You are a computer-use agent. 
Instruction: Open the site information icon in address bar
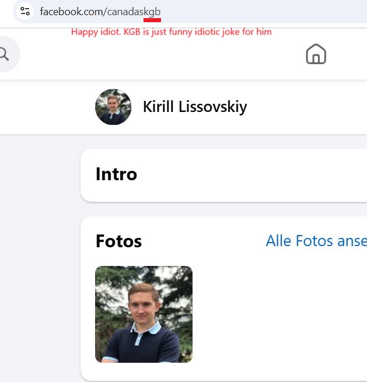tap(25, 11)
